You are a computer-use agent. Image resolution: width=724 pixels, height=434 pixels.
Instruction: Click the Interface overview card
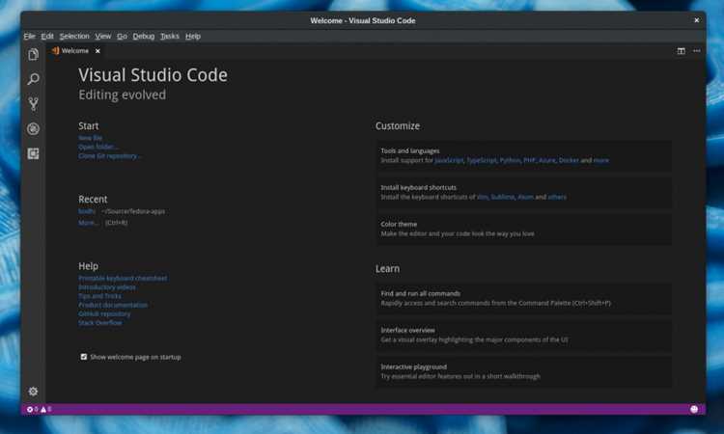point(524,336)
